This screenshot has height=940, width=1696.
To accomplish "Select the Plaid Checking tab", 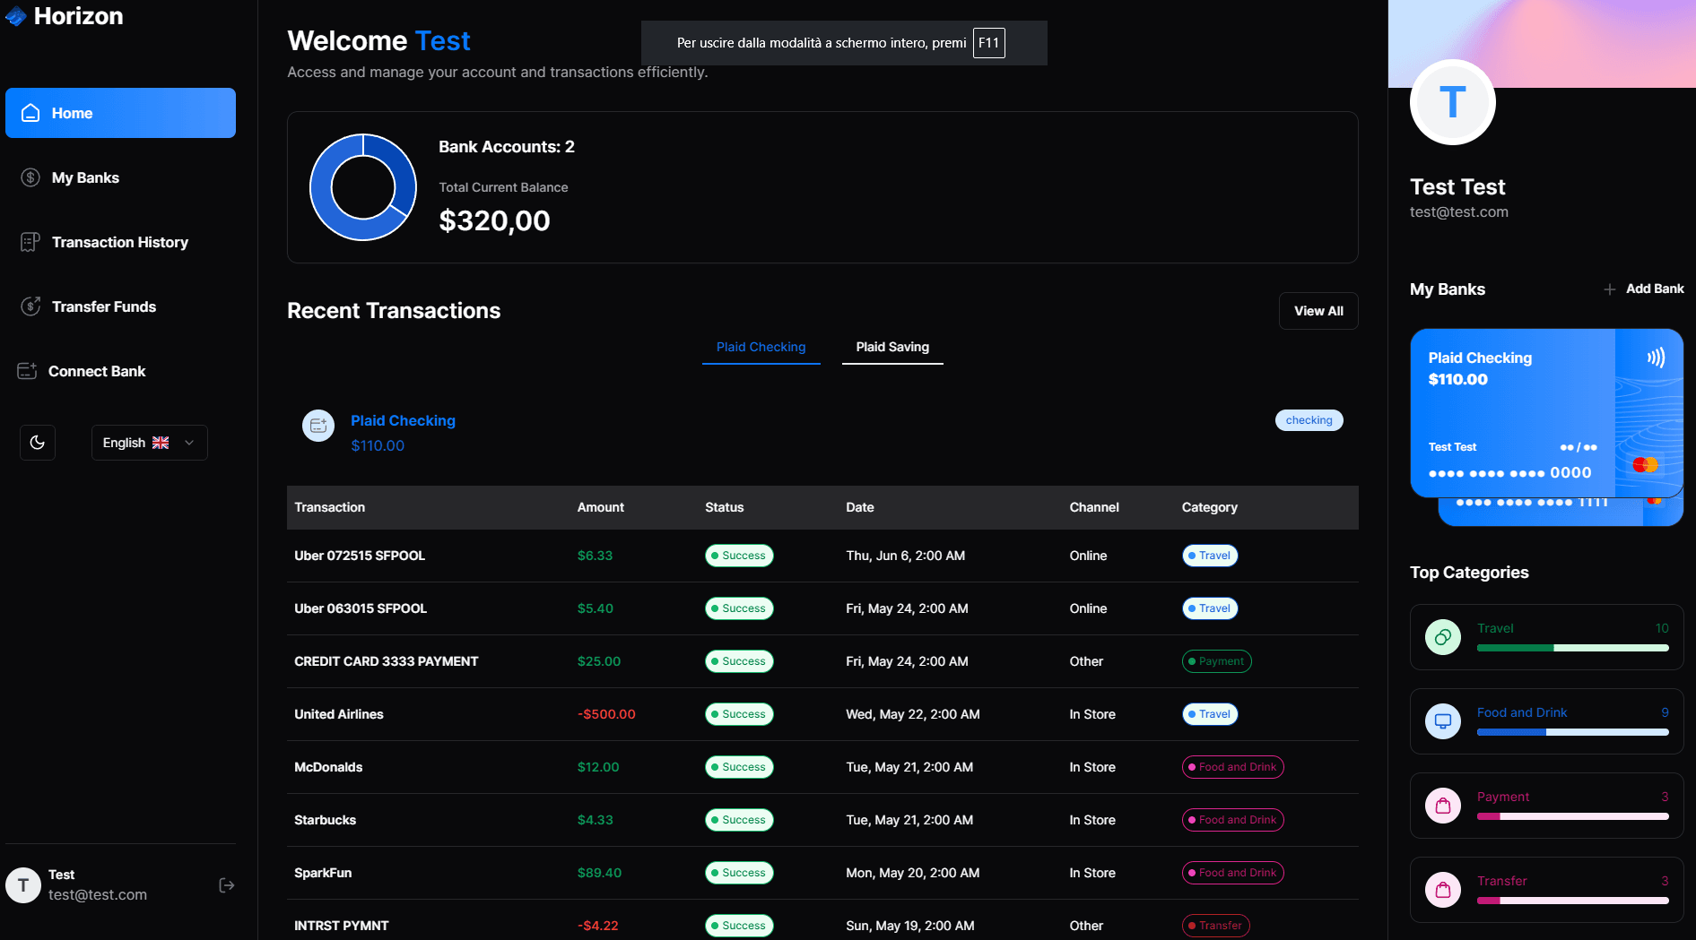I will coord(761,347).
